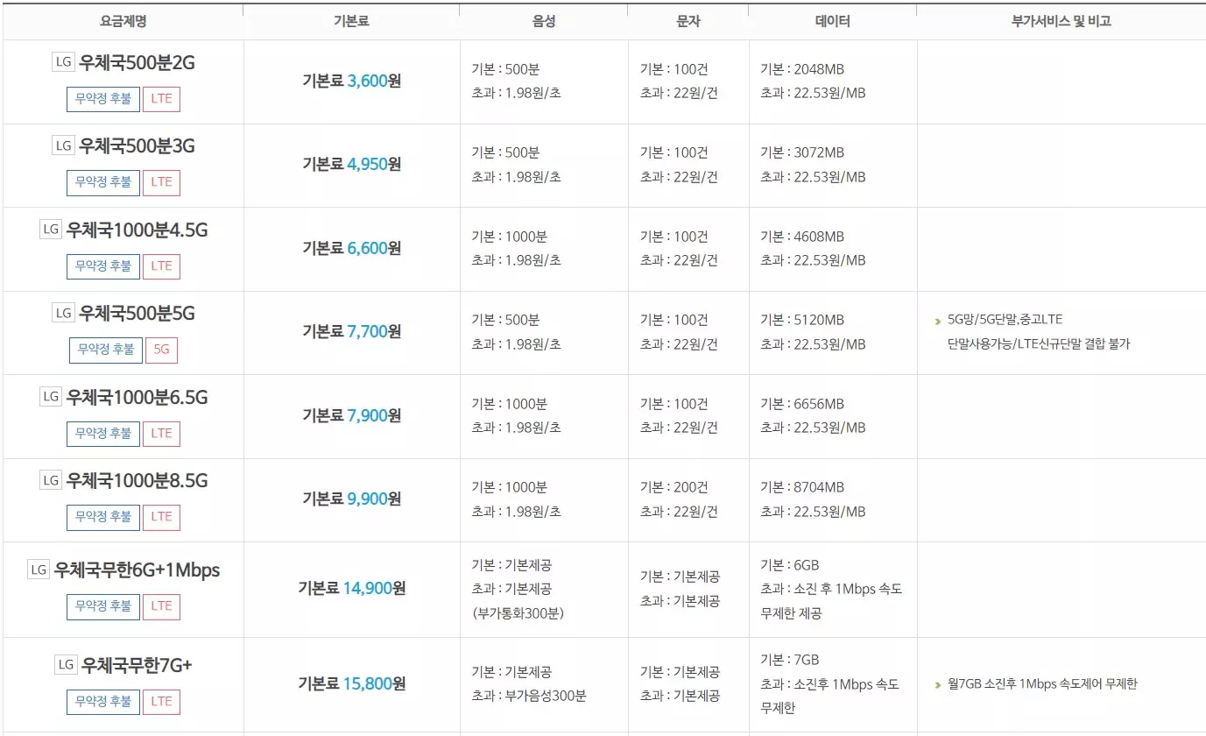The image size is (1206, 736).
Task: Click the 5G망/5G단말,중고LTE remark text
Action: [1005, 320]
